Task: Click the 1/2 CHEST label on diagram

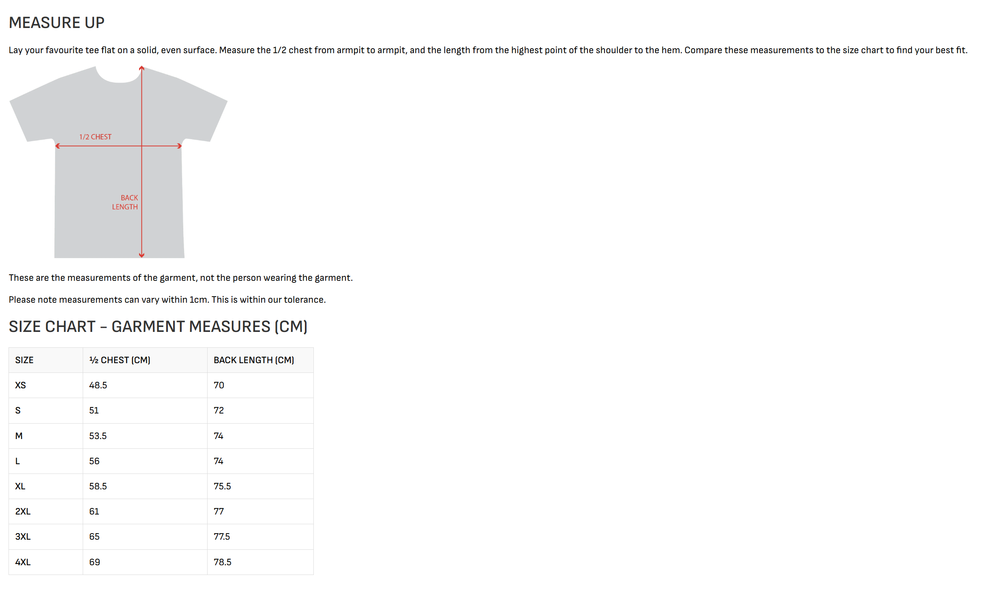Action: [95, 137]
